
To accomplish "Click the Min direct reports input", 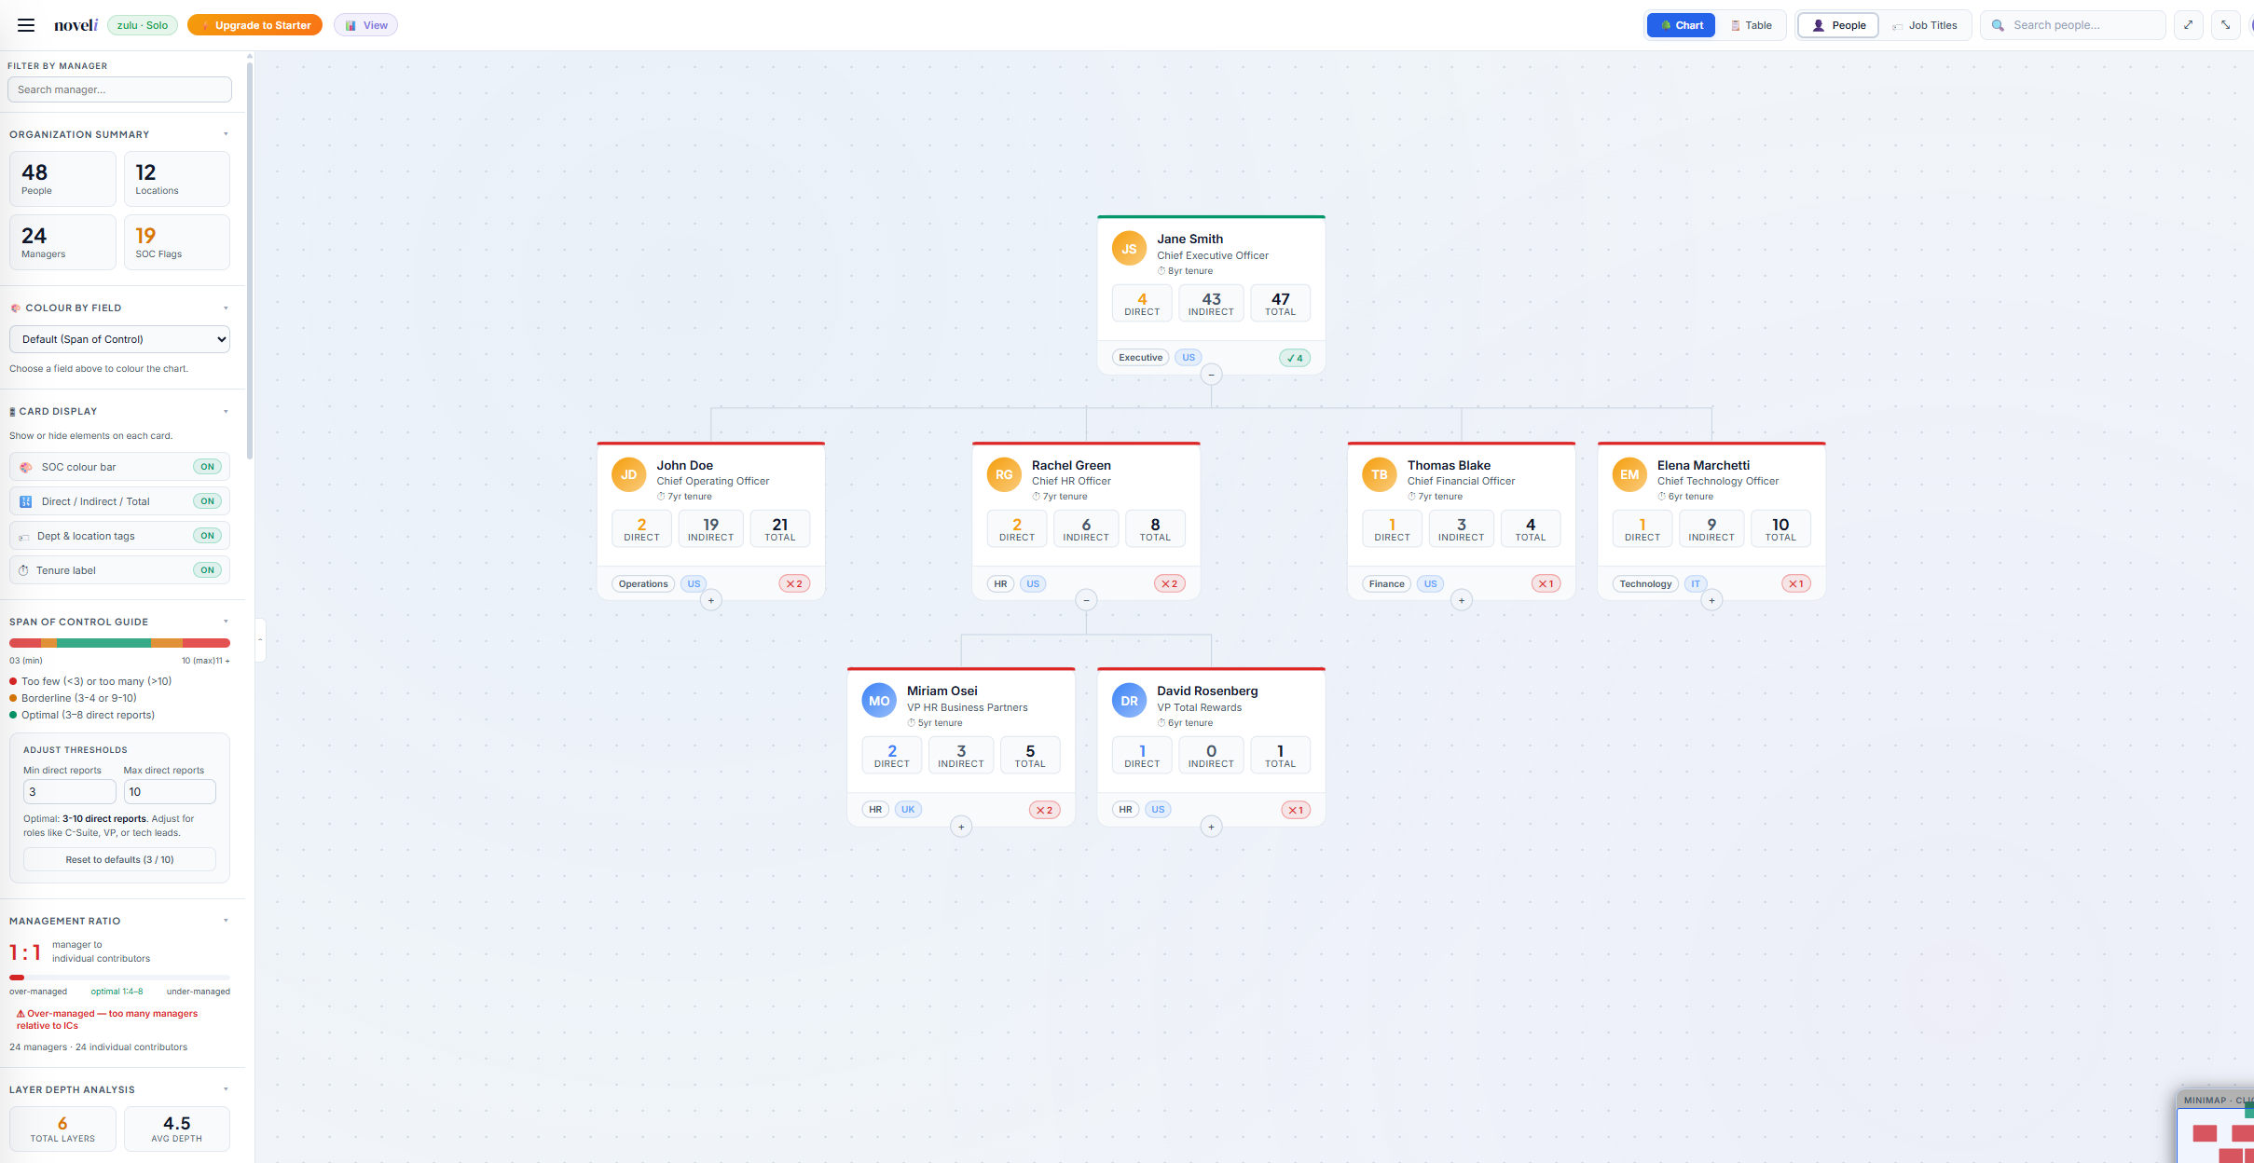I will pos(69,792).
